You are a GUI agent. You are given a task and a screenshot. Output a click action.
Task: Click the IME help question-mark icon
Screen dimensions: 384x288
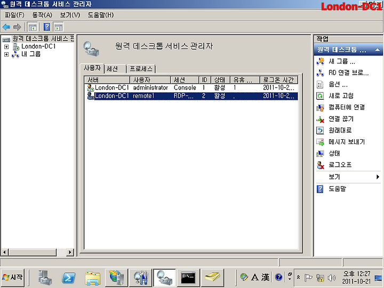coord(278,277)
